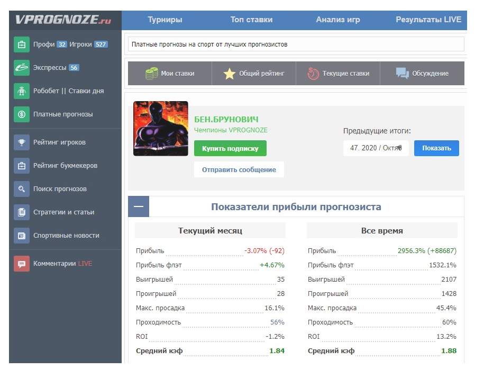Collapse the Показатели прибыли прогнозиста section

point(139,207)
